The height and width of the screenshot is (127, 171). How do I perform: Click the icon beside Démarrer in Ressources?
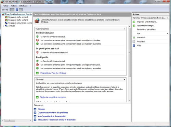click(35, 109)
